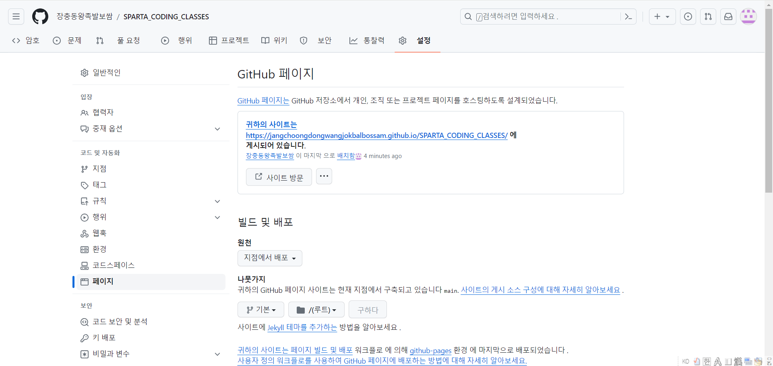Switch to the 문제 issues tab
Screen dimensions: 773x366
click(68, 41)
